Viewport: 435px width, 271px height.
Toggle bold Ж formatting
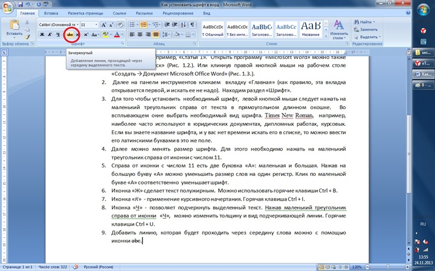point(42,34)
